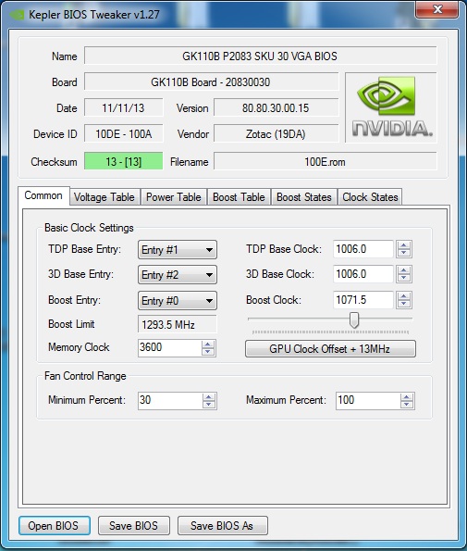Click the Vendor value Zotac (19DA)
Viewport: 467px width, 551px height.
pos(276,134)
